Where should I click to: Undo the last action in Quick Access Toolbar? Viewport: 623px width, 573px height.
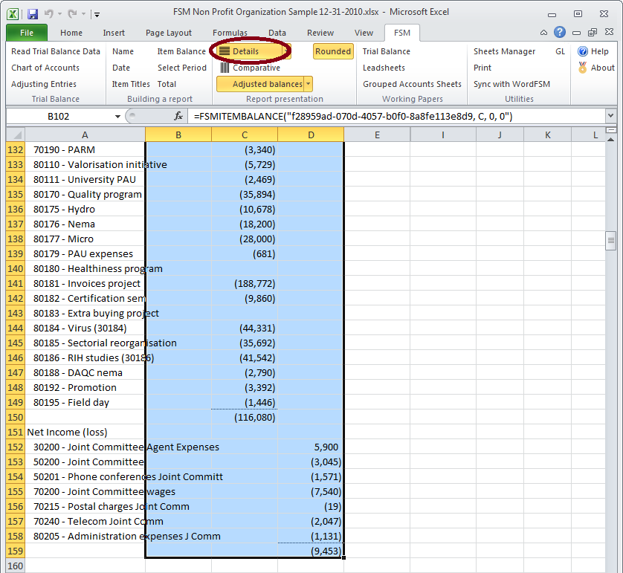pyautogui.click(x=49, y=14)
